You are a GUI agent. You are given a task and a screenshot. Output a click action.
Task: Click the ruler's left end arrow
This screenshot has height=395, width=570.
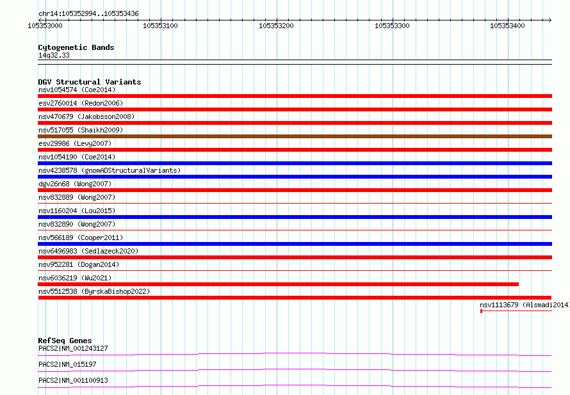pyautogui.click(x=40, y=20)
